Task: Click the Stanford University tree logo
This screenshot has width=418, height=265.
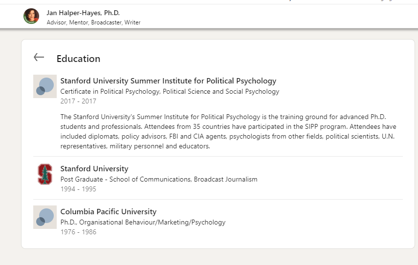Action: pos(45,174)
